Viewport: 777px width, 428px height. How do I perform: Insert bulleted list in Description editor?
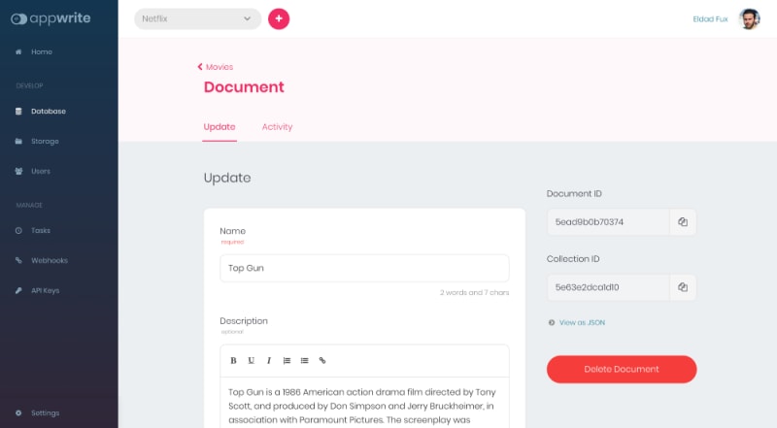click(304, 360)
